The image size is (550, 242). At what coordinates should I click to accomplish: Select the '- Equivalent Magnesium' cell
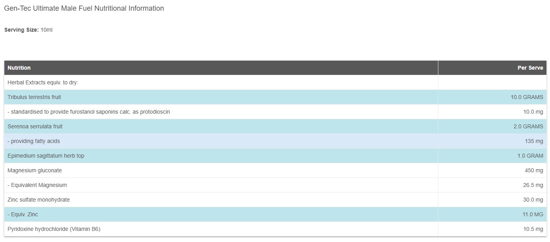coord(221,185)
